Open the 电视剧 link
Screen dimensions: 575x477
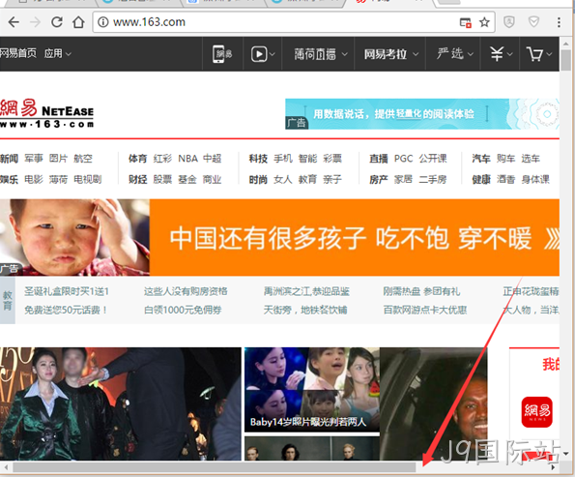pyautogui.click(x=88, y=180)
